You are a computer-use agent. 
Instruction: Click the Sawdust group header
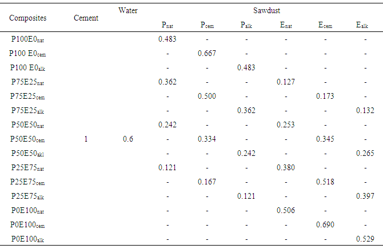point(265,11)
